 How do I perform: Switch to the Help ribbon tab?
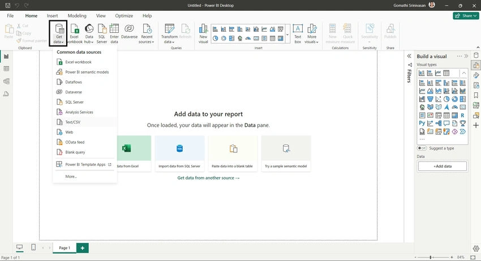coord(147,16)
